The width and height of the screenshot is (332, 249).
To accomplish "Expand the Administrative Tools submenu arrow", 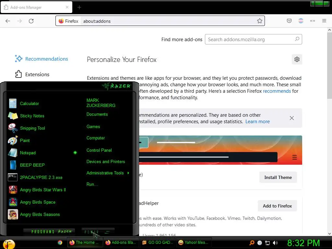I will tap(128, 173).
